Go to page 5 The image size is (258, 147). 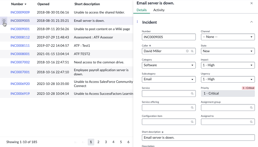121,142
